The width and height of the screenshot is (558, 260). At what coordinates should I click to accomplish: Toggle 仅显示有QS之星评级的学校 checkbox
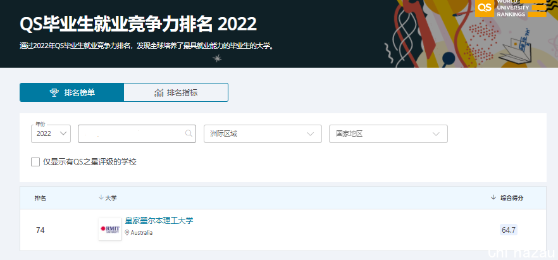point(35,162)
